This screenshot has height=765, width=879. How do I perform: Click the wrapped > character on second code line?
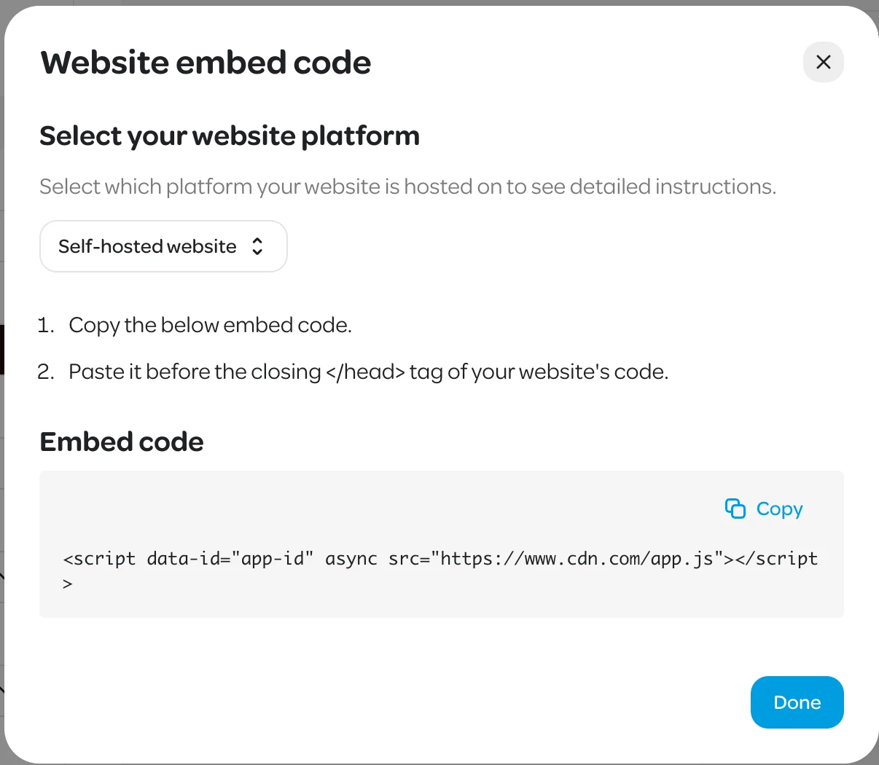point(68,584)
